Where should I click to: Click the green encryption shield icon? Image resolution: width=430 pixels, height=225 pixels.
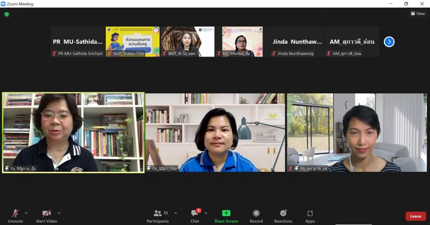[7, 14]
